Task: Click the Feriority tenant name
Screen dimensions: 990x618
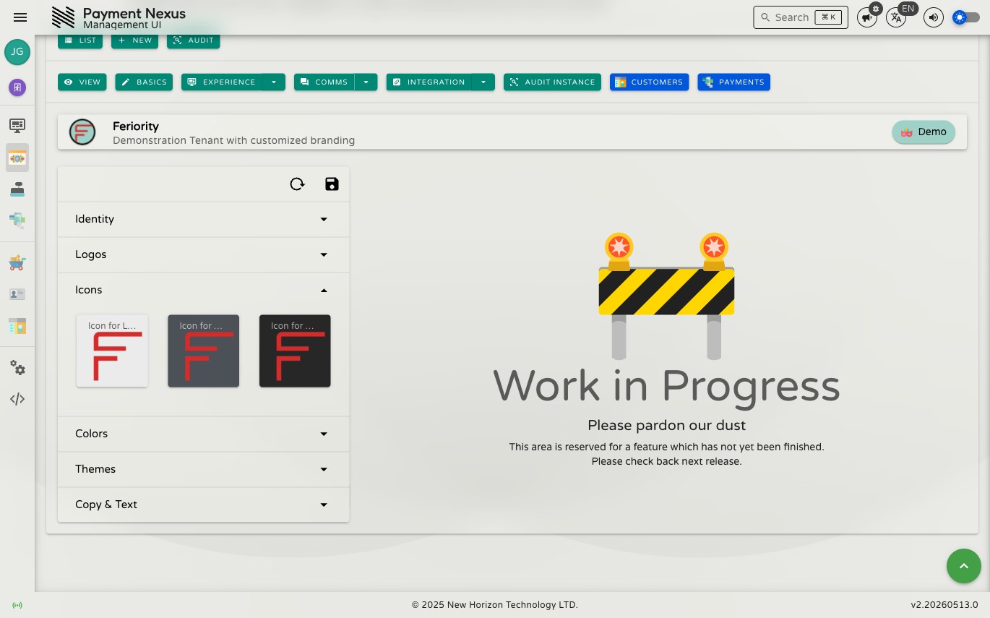Action: [136, 126]
